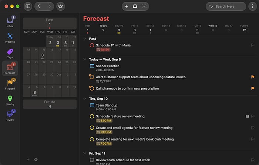Toggle the sidebar with toolbar button

click(x=28, y=6)
